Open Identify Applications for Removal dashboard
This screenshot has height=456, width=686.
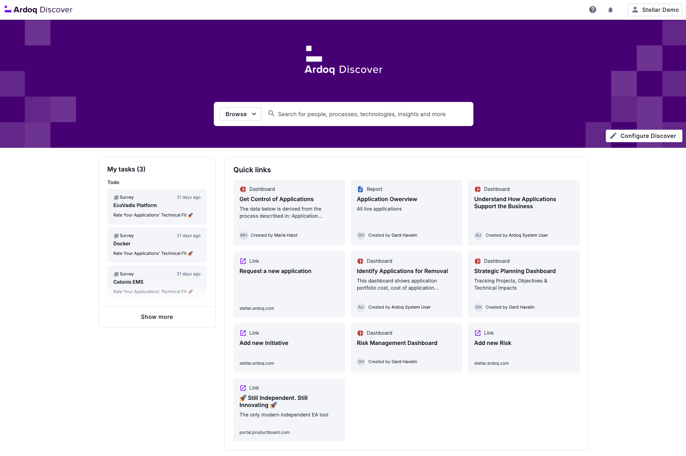click(x=402, y=271)
